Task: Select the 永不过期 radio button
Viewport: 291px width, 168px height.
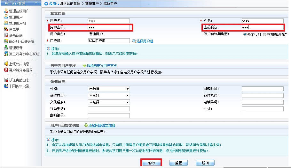Action: (x=245, y=34)
